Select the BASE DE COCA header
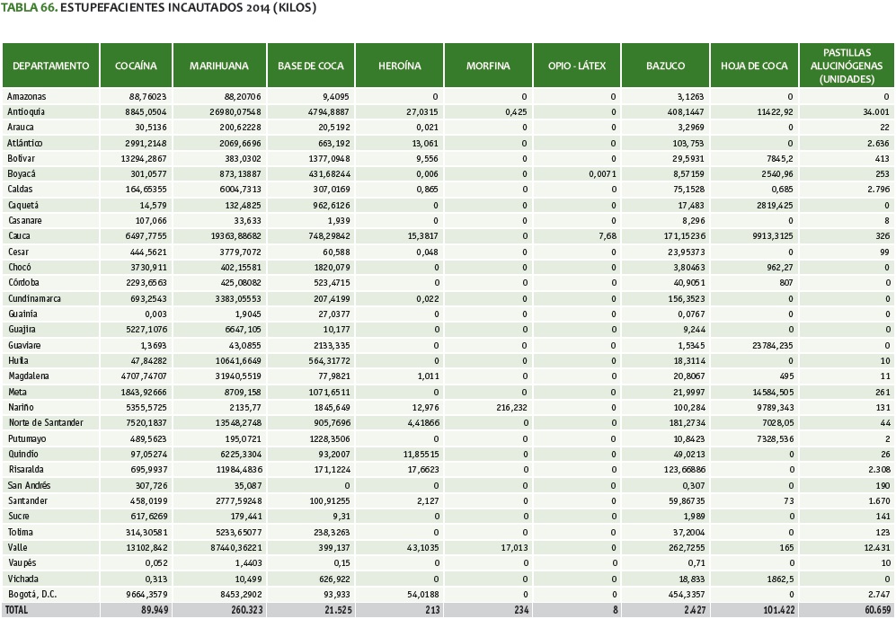Screen dimensions: 896x619 point(310,66)
